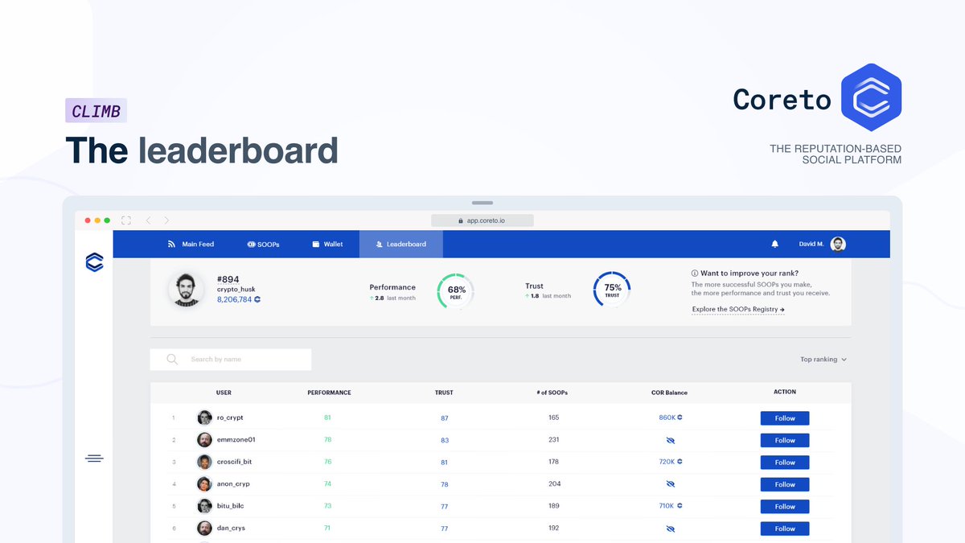Click the Search by name field

pos(231,360)
